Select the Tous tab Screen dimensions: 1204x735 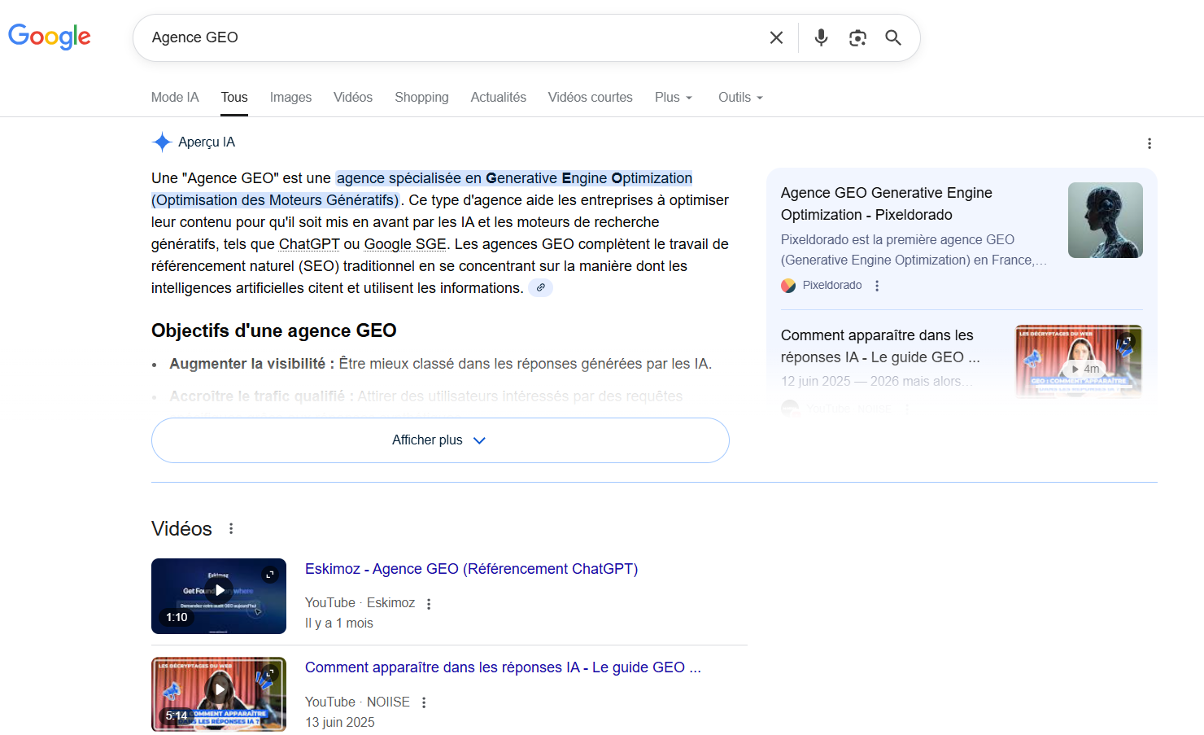click(234, 97)
